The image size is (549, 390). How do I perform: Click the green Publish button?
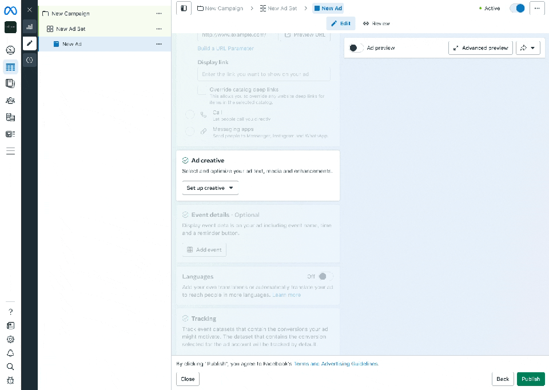[x=530, y=379]
